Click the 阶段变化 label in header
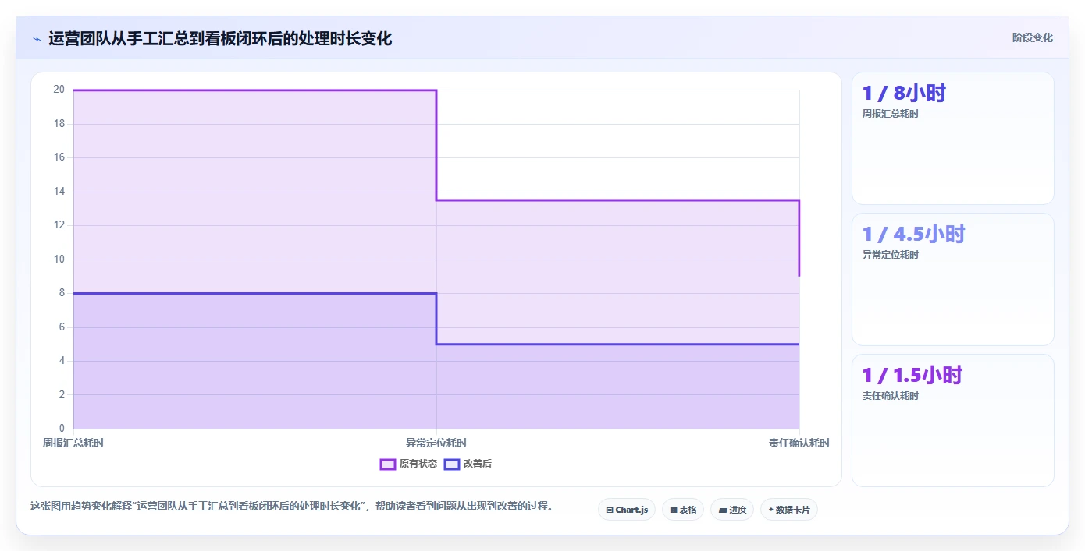The width and height of the screenshot is (1085, 551). pos(1033,37)
